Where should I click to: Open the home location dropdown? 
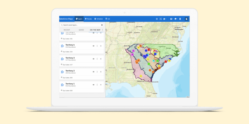(165, 19)
